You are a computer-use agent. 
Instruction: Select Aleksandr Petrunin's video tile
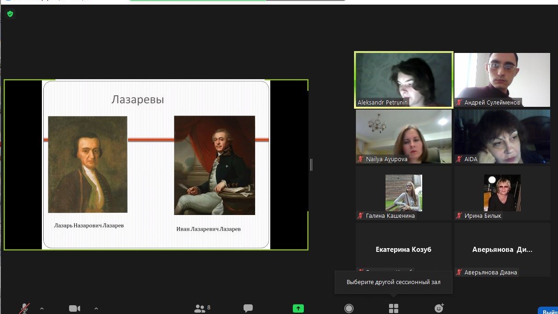[x=404, y=80]
